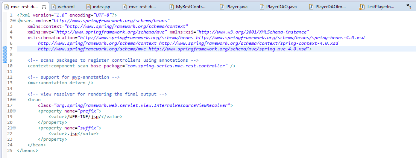Screen dimensions: 416x158
Task: Fold the suffix property on line 21
Action: pyautogui.click(x=14, y=128)
